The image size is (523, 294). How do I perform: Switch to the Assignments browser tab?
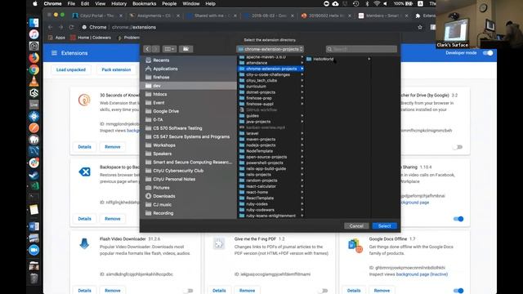[x=154, y=16]
